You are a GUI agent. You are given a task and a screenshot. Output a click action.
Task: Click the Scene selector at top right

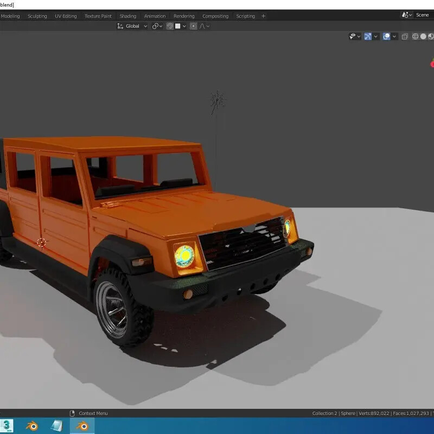[423, 15]
